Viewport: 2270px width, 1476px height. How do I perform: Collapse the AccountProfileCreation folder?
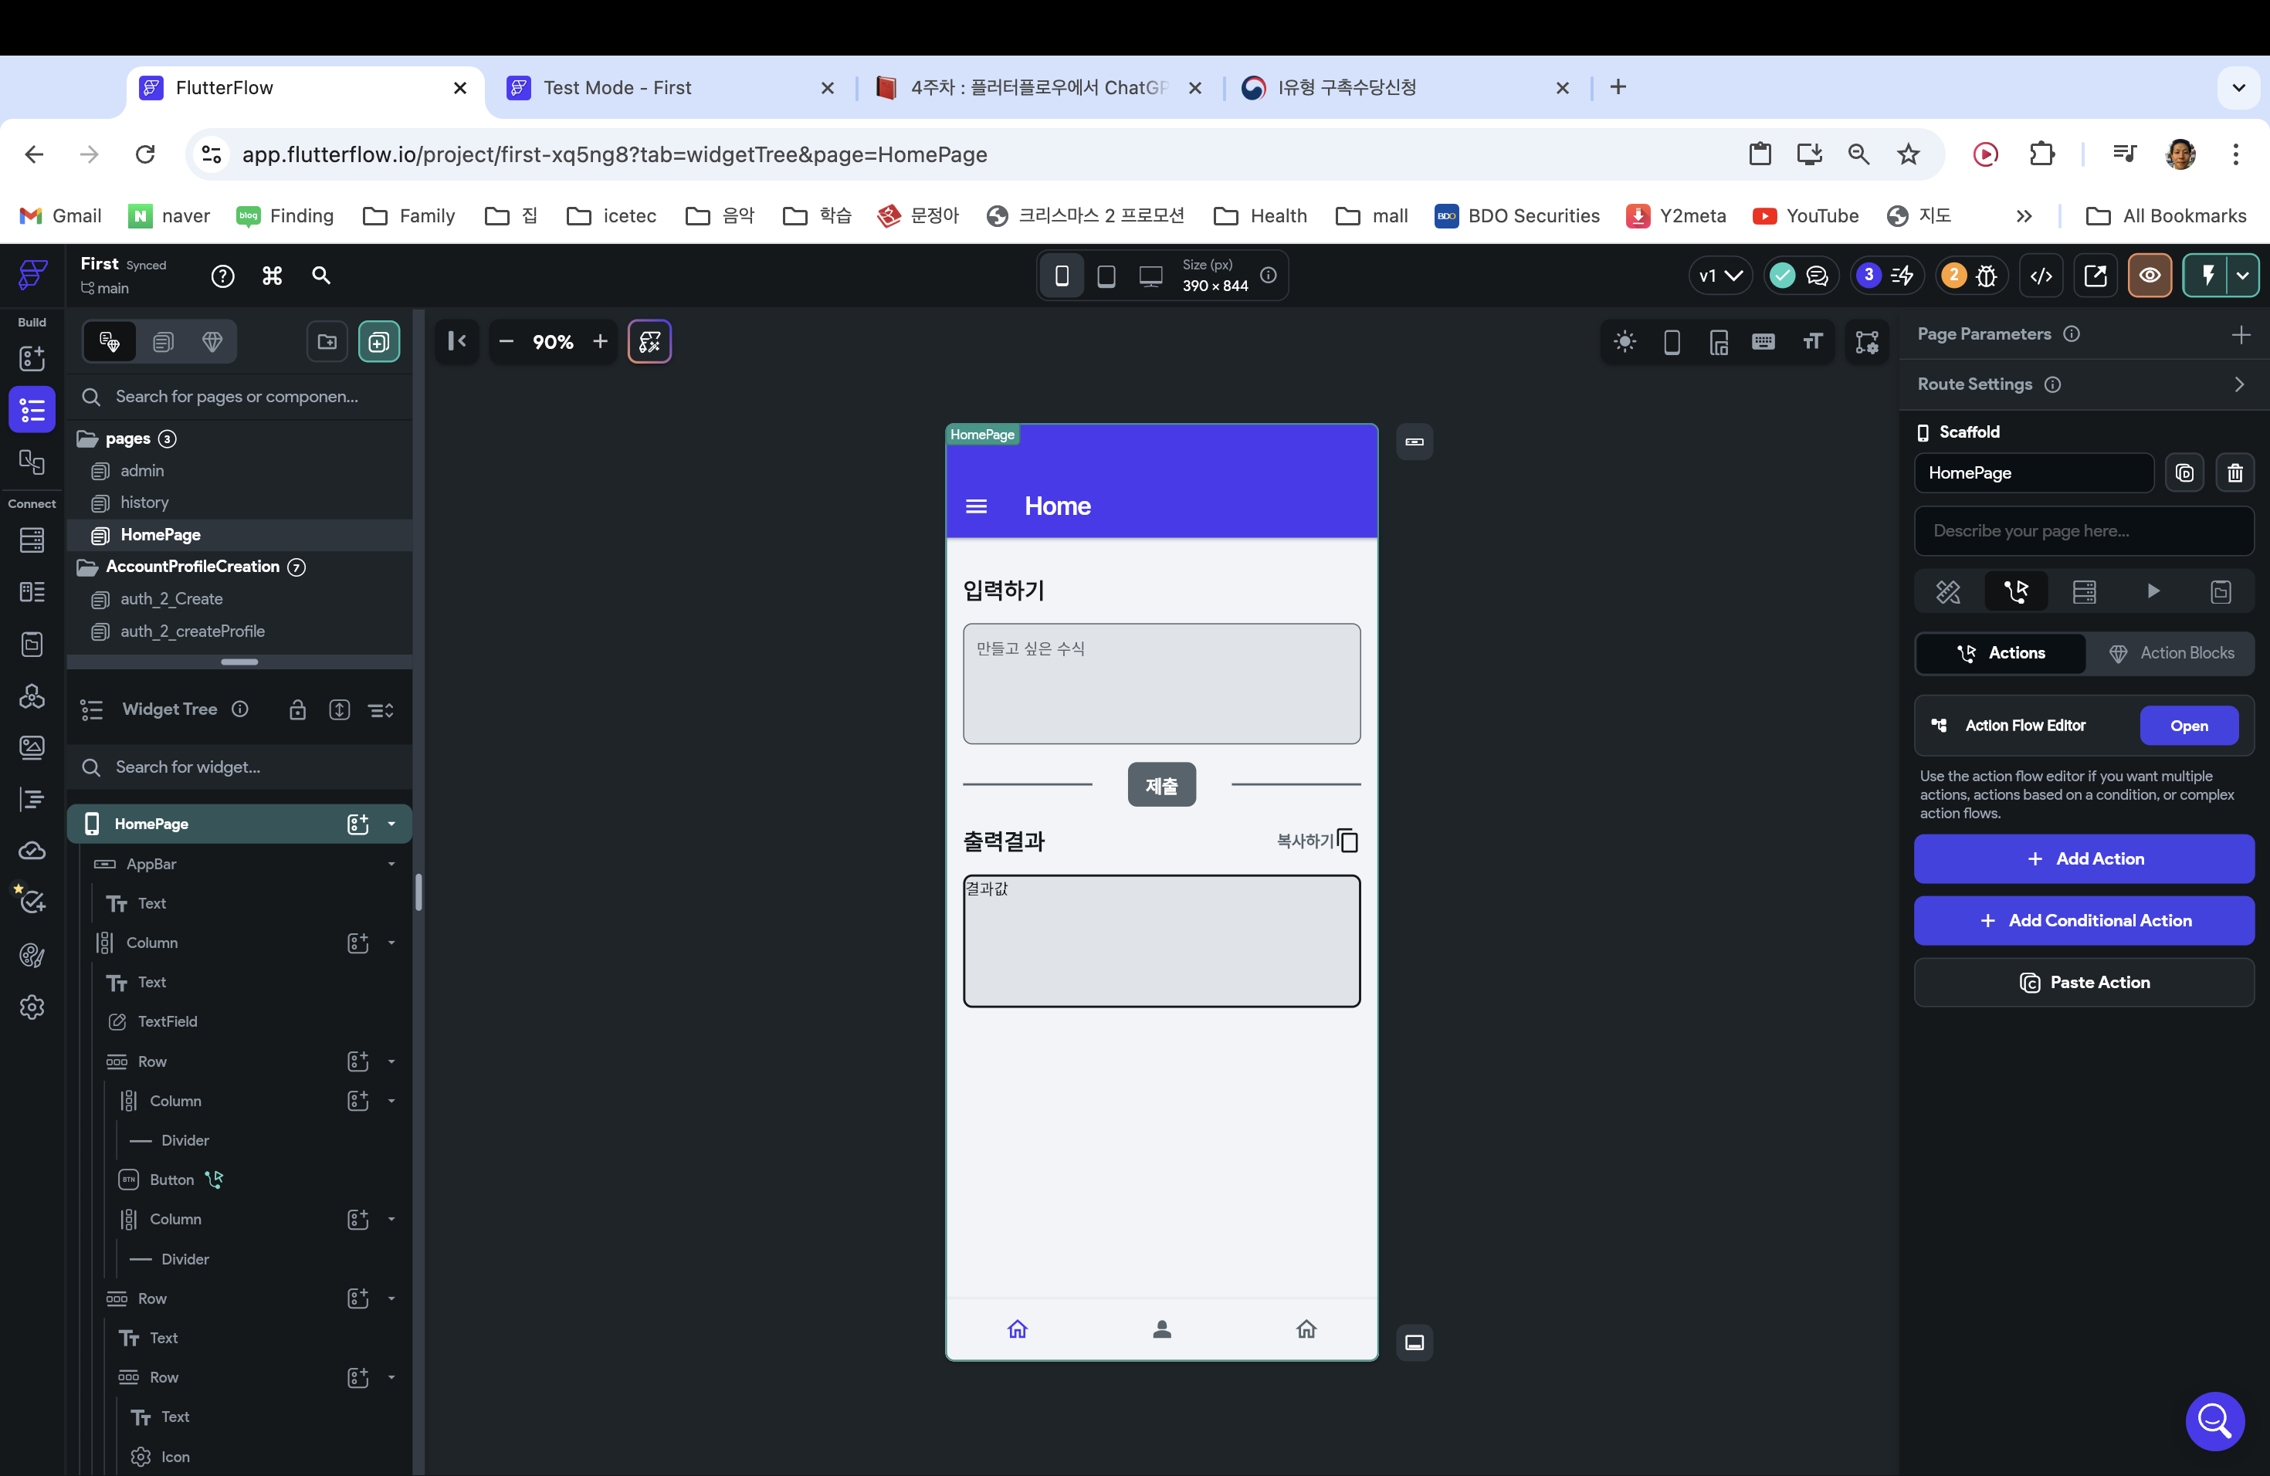[88, 567]
